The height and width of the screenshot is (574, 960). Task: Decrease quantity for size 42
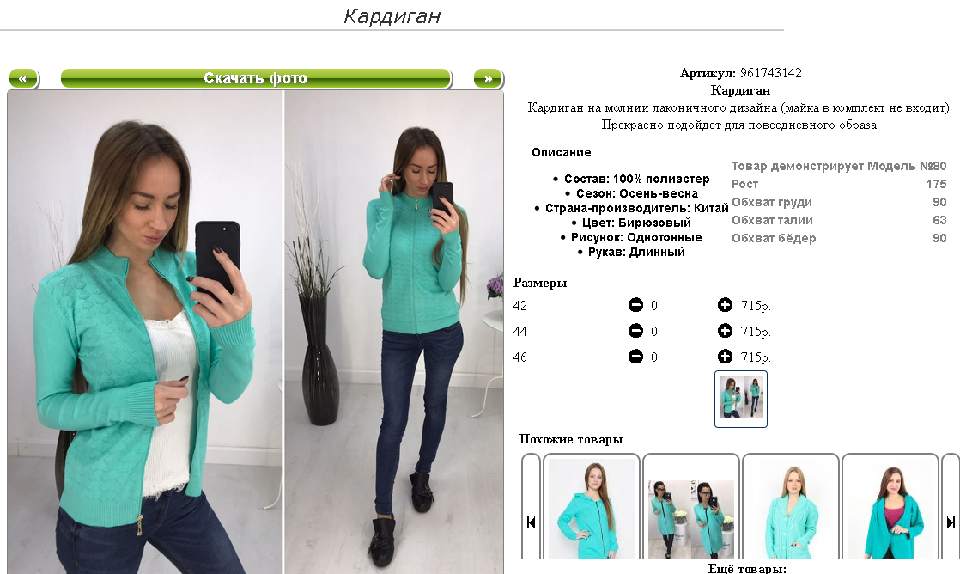(x=635, y=304)
